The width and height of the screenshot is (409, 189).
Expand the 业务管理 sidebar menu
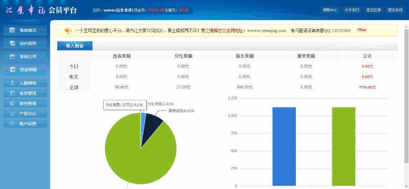pyautogui.click(x=27, y=93)
